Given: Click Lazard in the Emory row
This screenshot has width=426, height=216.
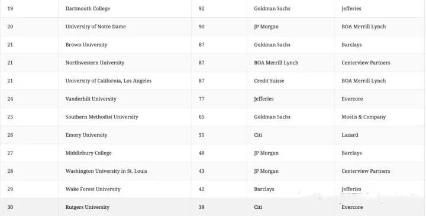Looking at the screenshot, I should [x=350, y=135].
